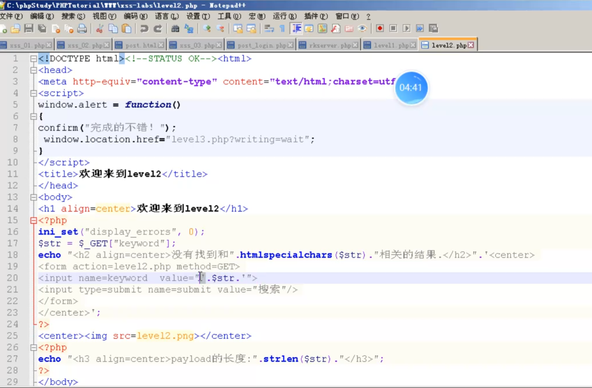Open the 插件(P) plugins menu
The height and width of the screenshot is (388, 592).
pyautogui.click(x=316, y=16)
